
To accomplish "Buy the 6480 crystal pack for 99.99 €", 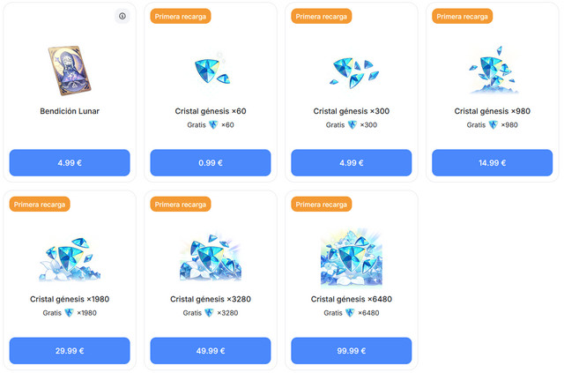I will [x=351, y=350].
